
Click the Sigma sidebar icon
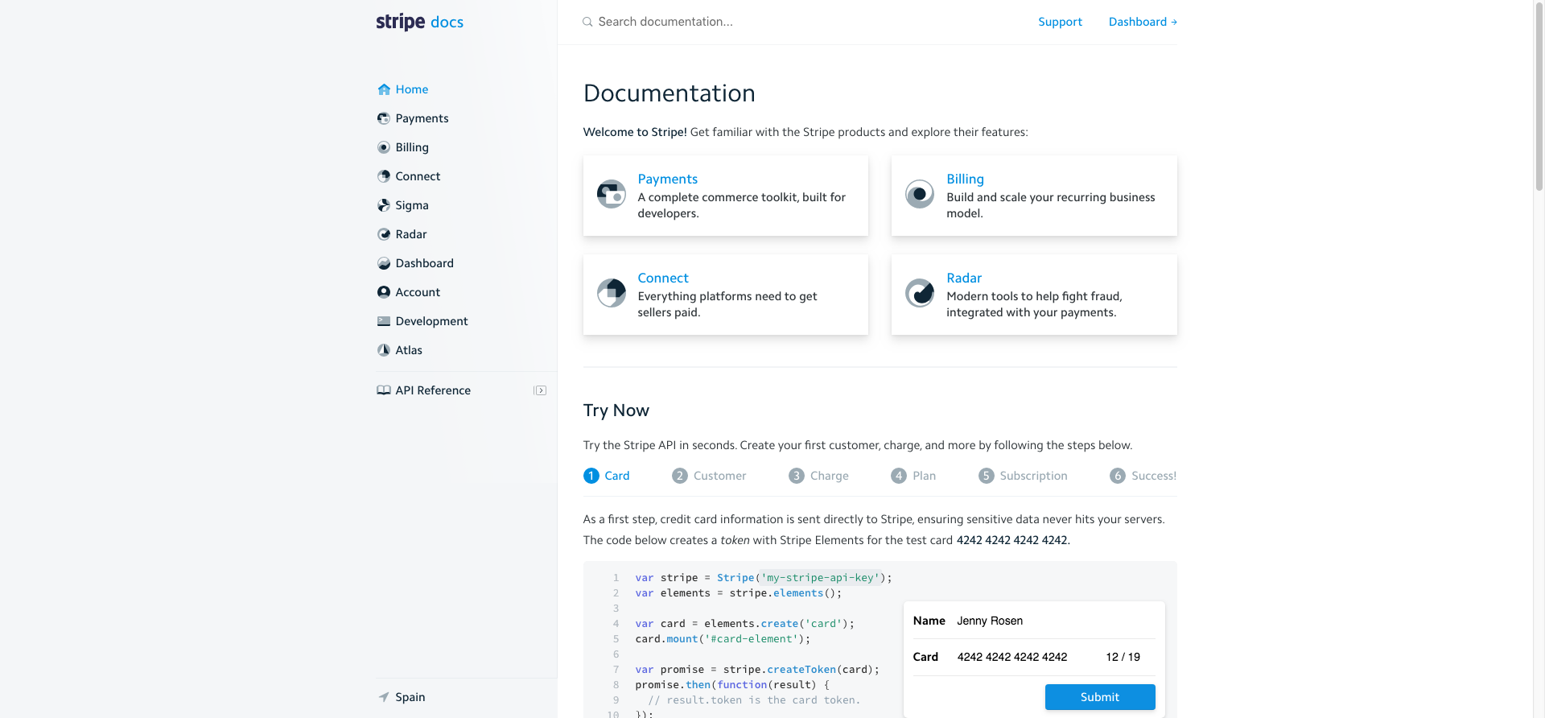[384, 205]
